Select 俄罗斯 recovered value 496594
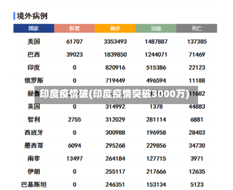This screenshot has height=190, width=233. pyautogui.click(x=156, y=81)
